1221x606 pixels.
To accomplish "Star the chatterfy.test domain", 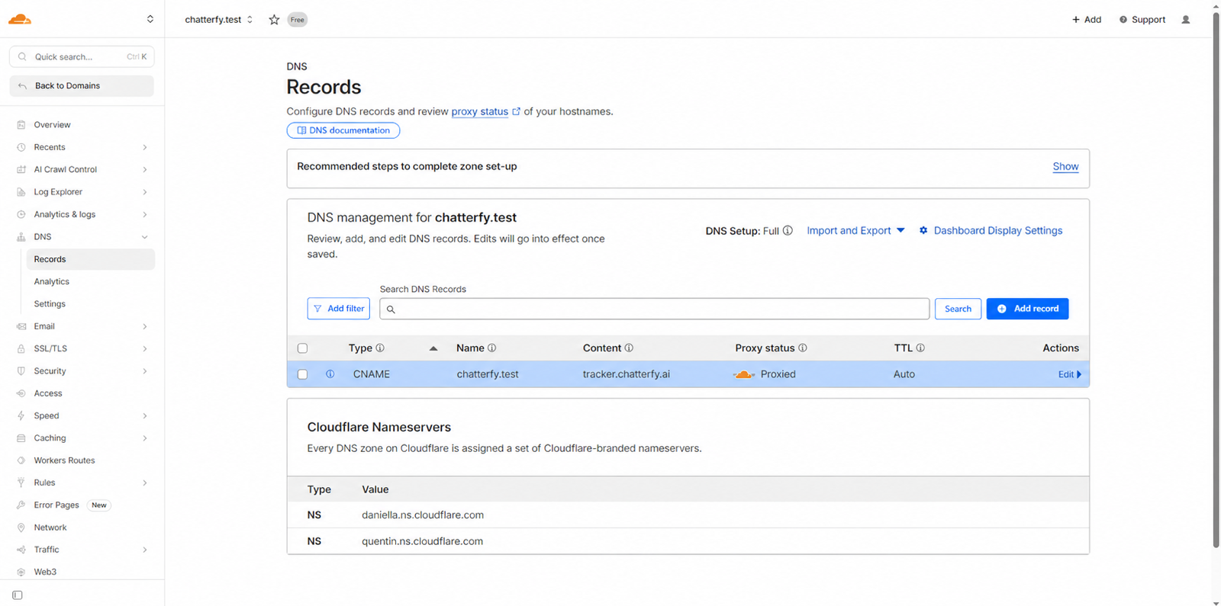I will click(x=274, y=20).
